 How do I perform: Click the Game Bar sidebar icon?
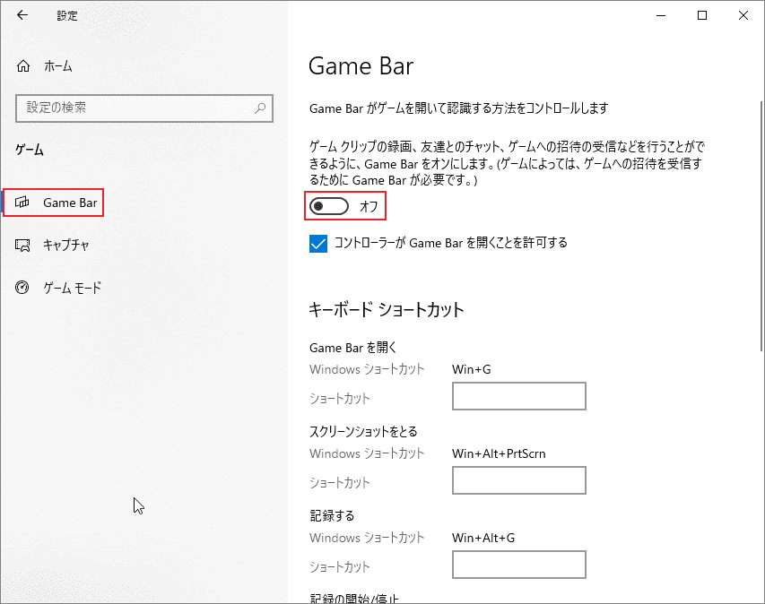coord(22,202)
